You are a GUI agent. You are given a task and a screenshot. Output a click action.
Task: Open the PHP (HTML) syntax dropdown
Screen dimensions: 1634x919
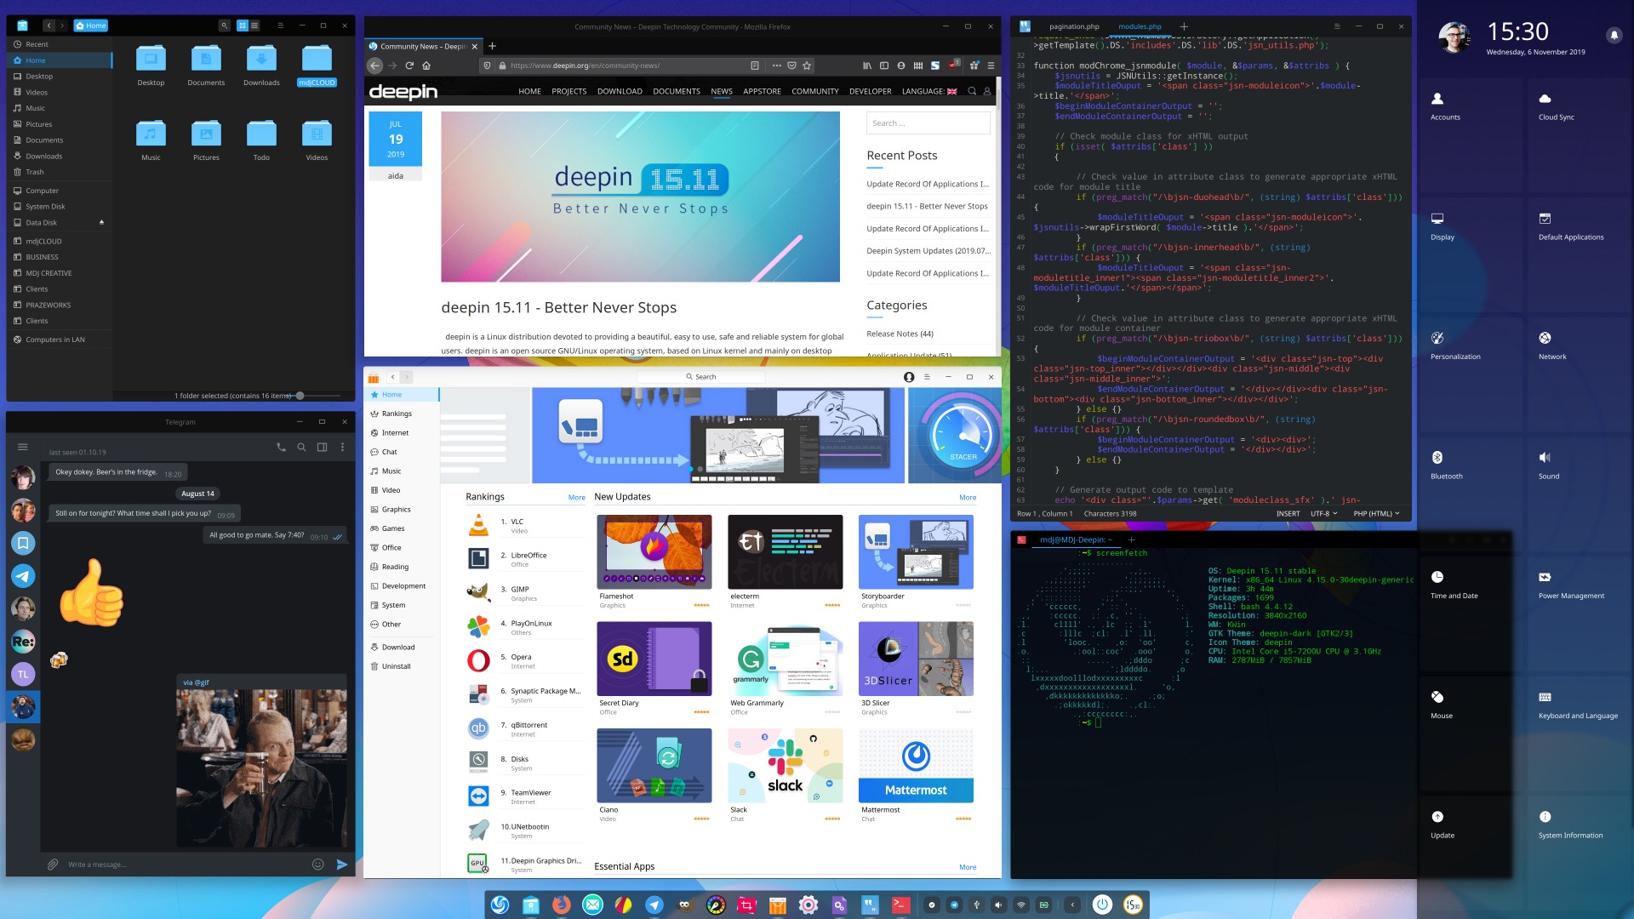click(x=1376, y=514)
